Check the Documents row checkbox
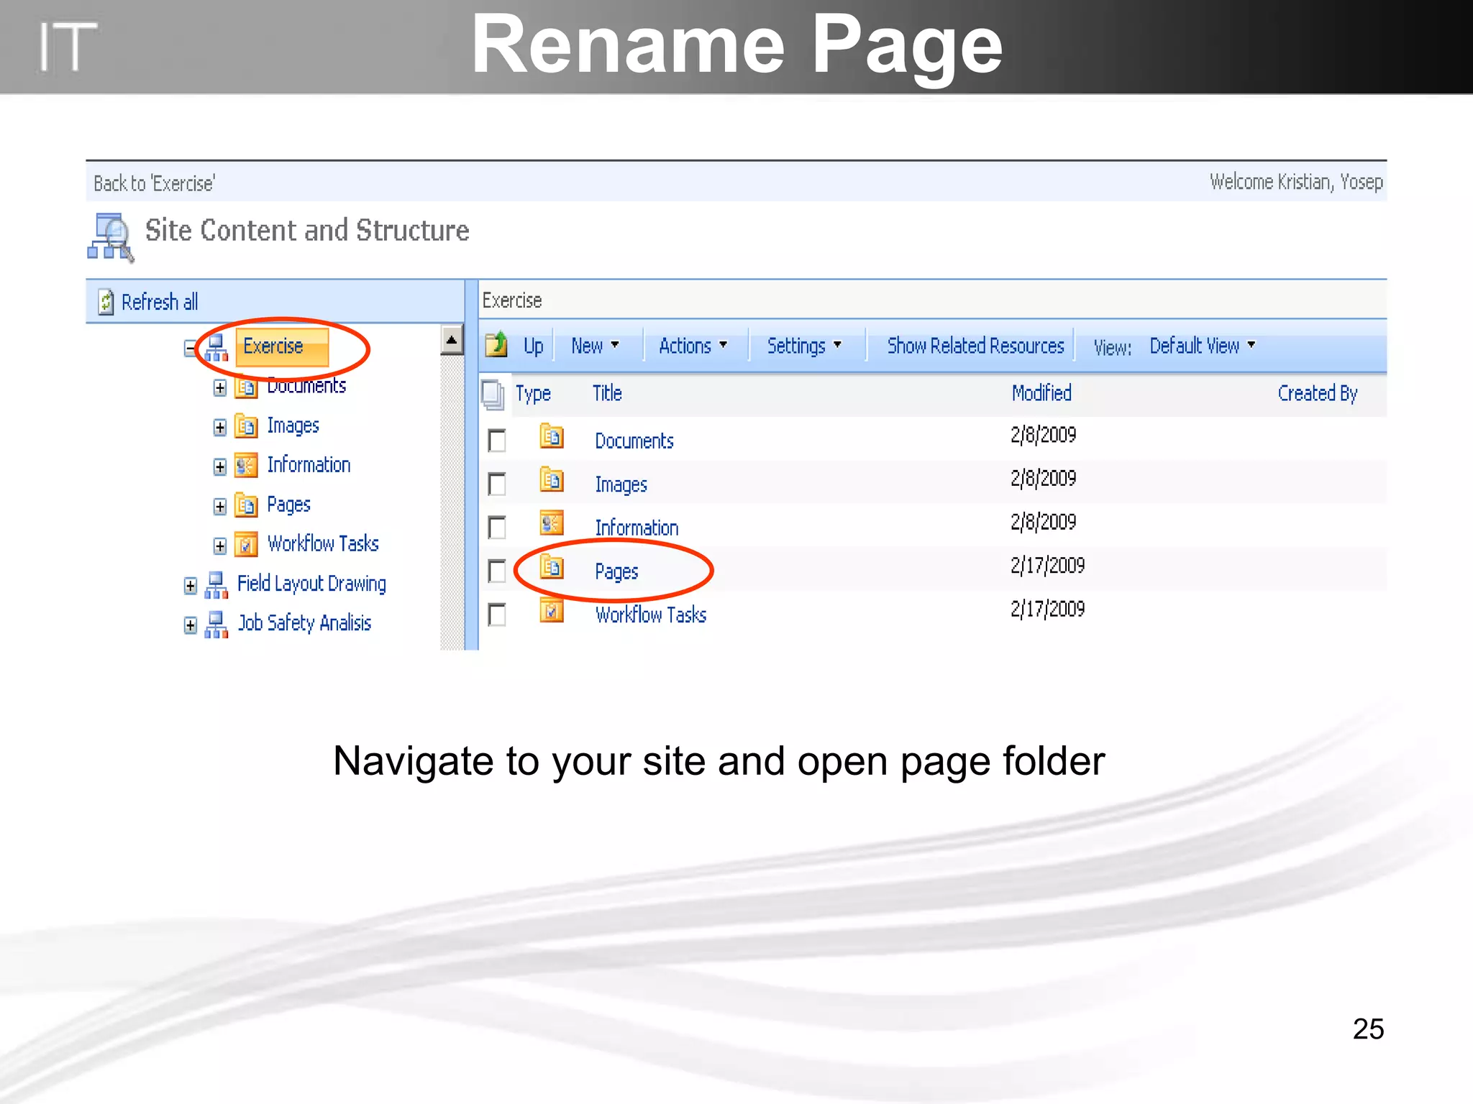Image resolution: width=1473 pixels, height=1104 pixels. pos(497,441)
